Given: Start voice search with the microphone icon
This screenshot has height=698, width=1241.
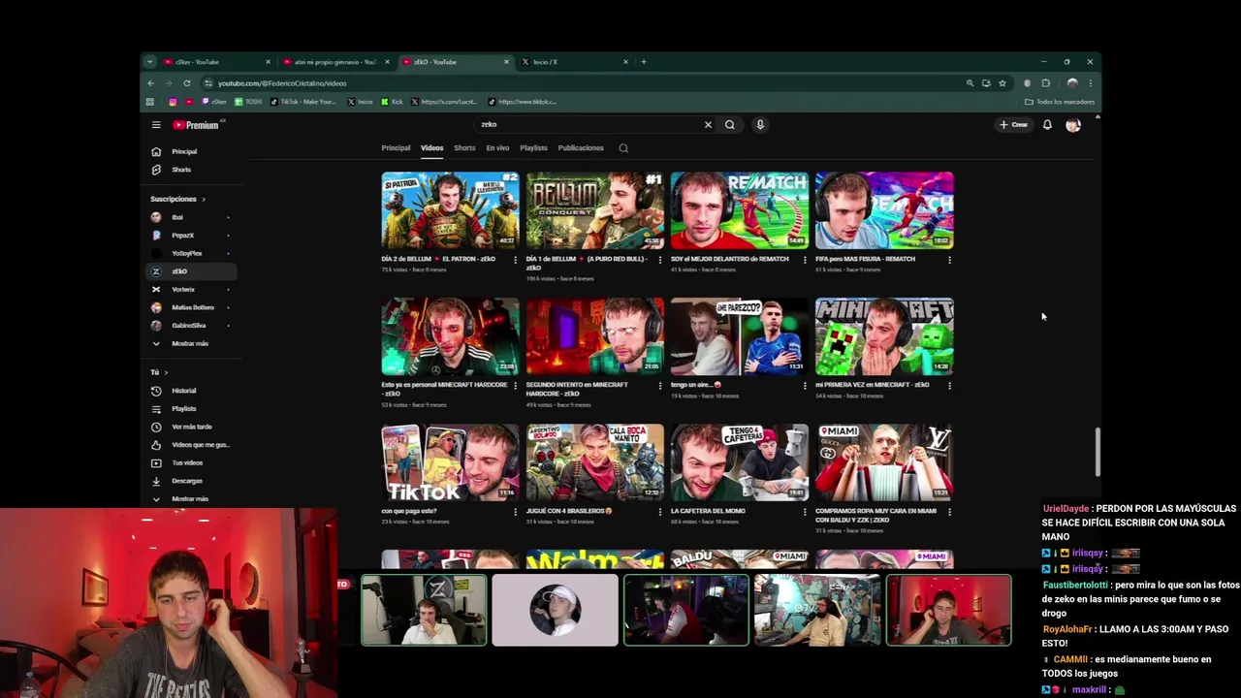Looking at the screenshot, I should (x=760, y=124).
